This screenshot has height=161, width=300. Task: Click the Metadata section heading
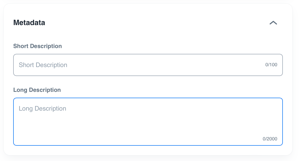point(29,23)
